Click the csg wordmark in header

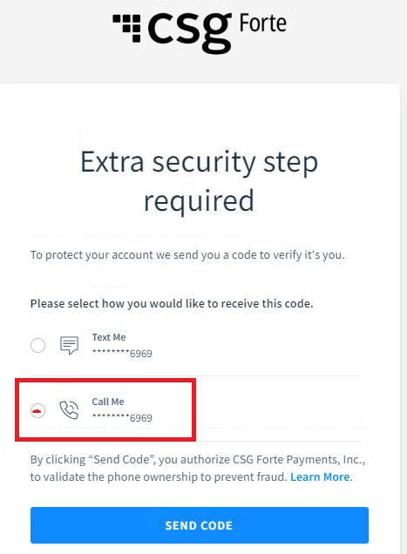(x=190, y=32)
